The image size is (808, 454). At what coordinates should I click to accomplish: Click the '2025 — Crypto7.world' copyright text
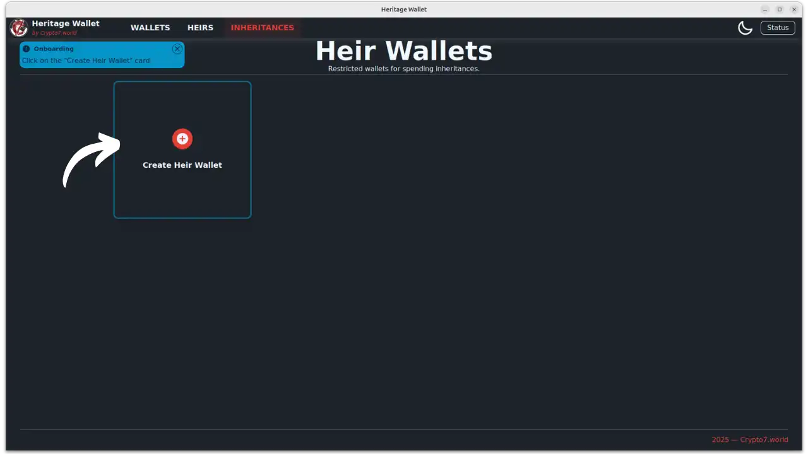[750, 439]
